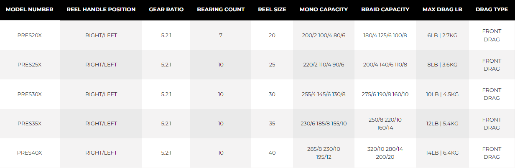
Task: Click the bearing count 7 cell
Action: click(x=221, y=36)
